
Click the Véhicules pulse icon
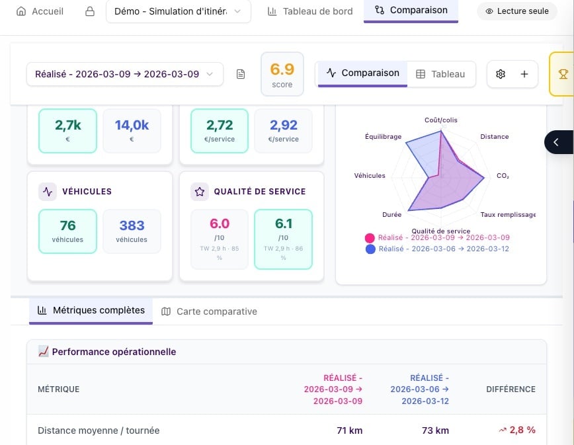tap(48, 191)
